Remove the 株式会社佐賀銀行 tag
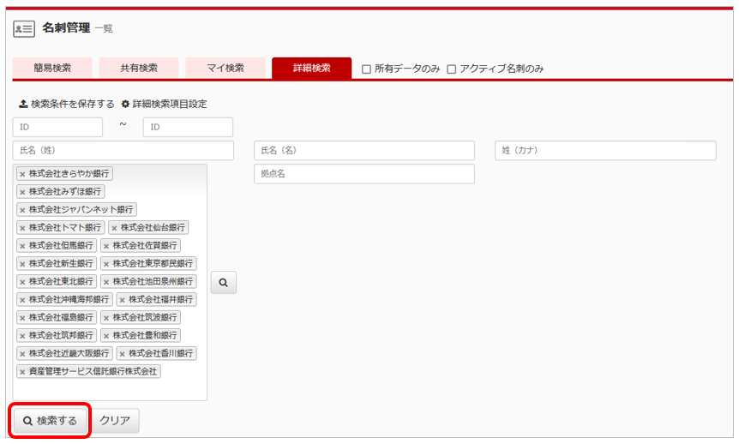 click(106, 245)
